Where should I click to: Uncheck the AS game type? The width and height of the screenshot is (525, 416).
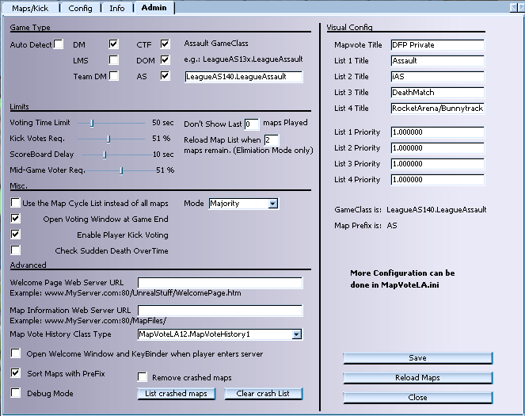165,76
